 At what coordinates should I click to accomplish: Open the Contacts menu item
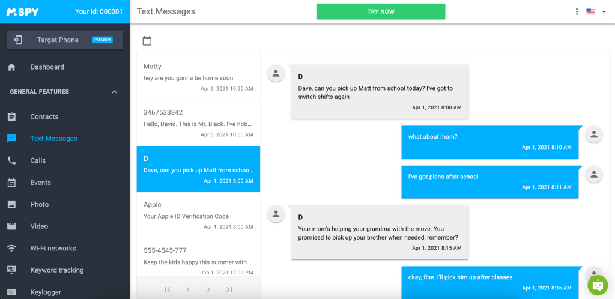click(44, 116)
